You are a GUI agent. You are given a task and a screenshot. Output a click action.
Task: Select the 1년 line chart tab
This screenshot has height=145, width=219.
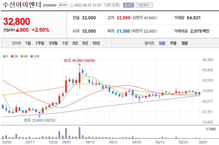click(x=65, y=43)
